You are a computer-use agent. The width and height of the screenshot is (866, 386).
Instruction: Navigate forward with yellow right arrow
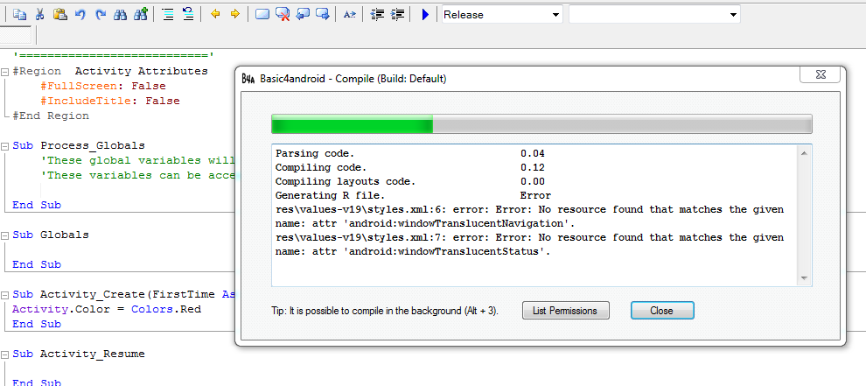click(x=234, y=15)
